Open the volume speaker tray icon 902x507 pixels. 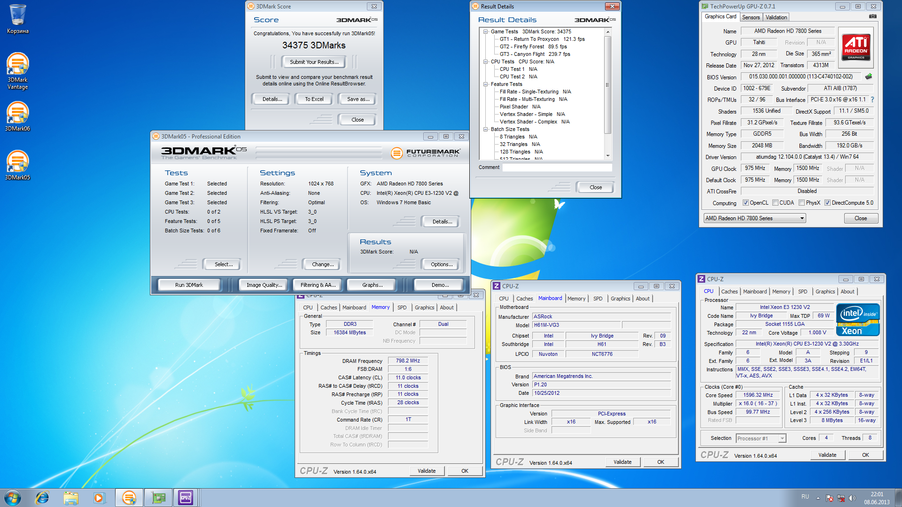[852, 498]
